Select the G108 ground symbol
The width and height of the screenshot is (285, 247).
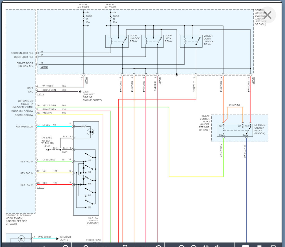tap(81, 92)
